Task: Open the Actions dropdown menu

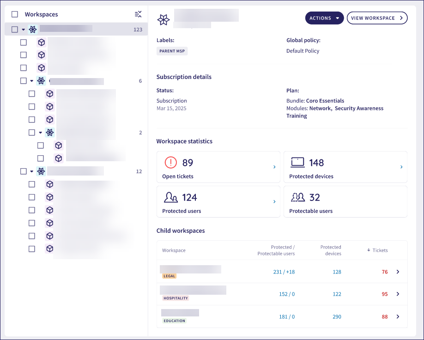Action: click(x=324, y=18)
